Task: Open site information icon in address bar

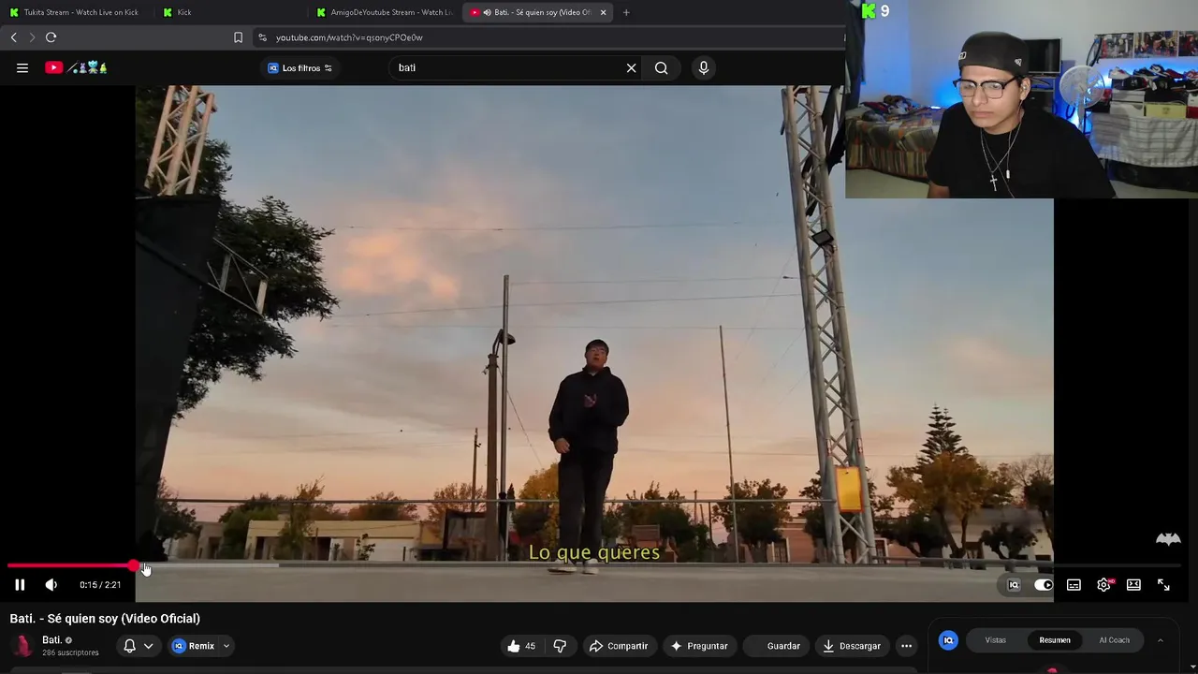Action: point(262,37)
